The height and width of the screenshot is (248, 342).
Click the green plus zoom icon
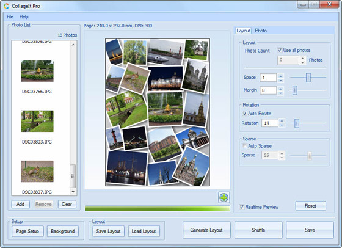[x=224, y=197]
